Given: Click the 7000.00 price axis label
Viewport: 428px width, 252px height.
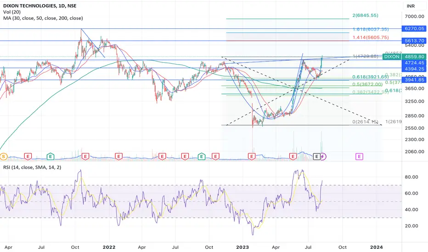Looking at the screenshot, I should pos(414,16).
